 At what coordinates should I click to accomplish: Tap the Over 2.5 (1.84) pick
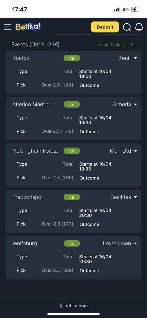coord(57,85)
